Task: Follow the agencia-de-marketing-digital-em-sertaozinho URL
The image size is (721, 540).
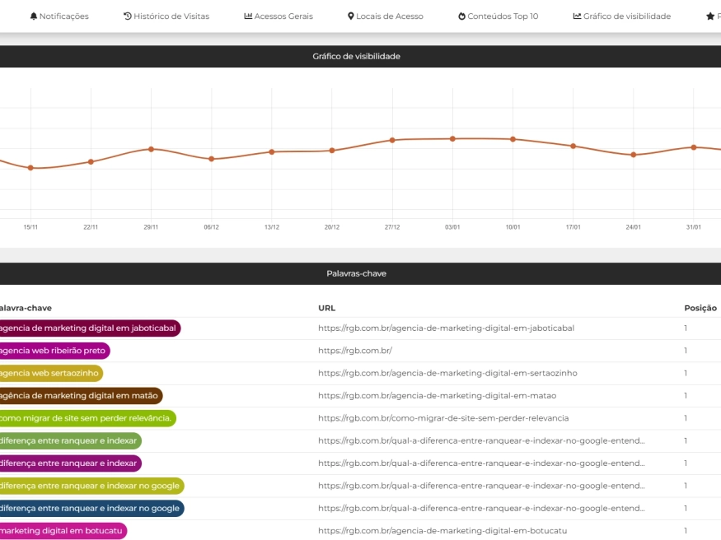Action: click(x=447, y=373)
